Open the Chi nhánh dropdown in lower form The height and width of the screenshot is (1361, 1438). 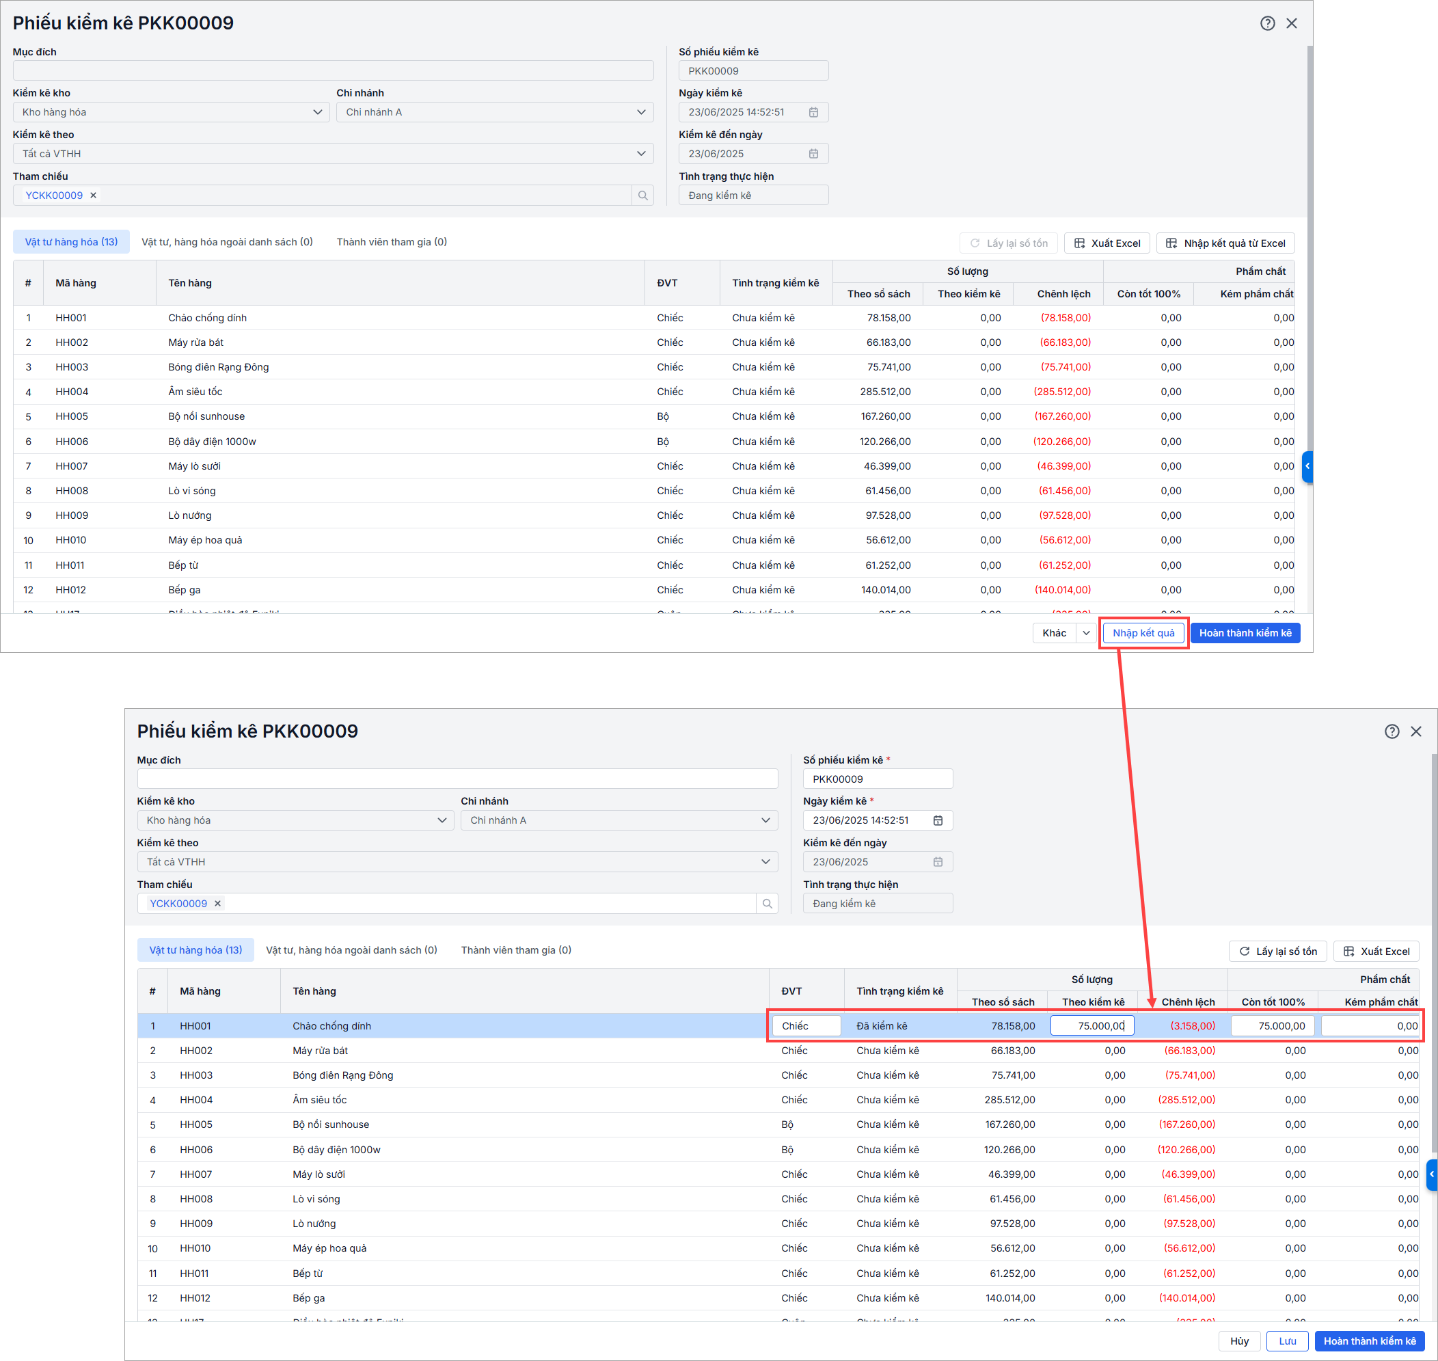(619, 820)
